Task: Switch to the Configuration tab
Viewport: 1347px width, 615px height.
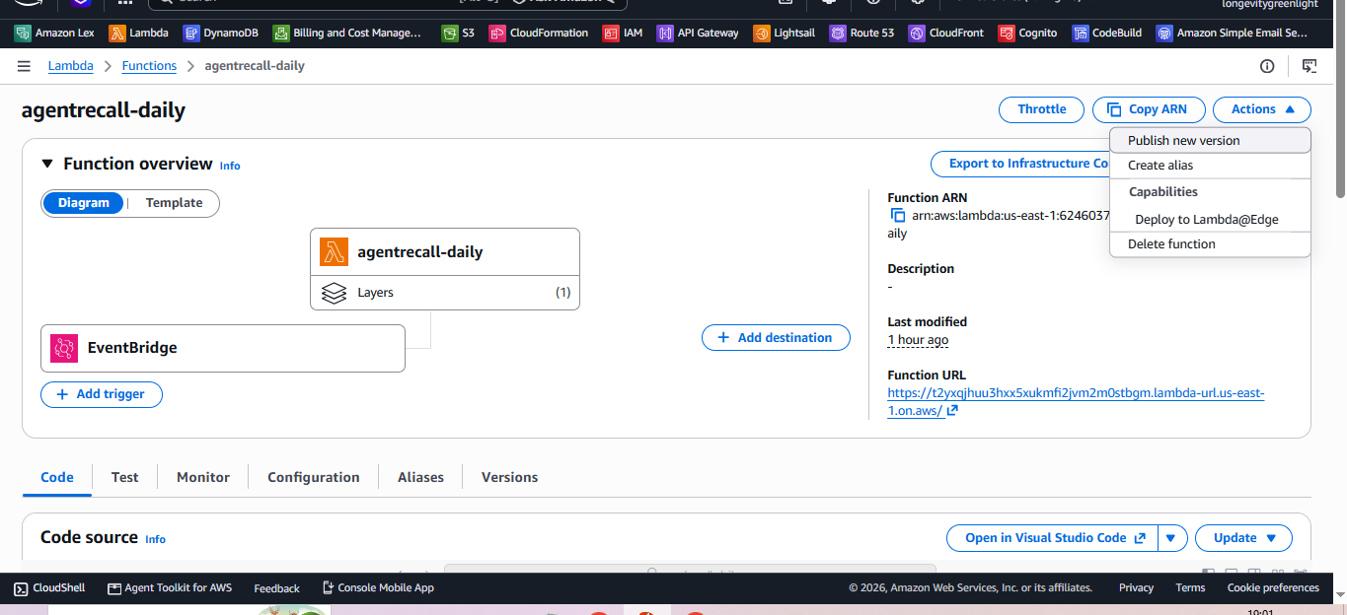Action: (314, 477)
